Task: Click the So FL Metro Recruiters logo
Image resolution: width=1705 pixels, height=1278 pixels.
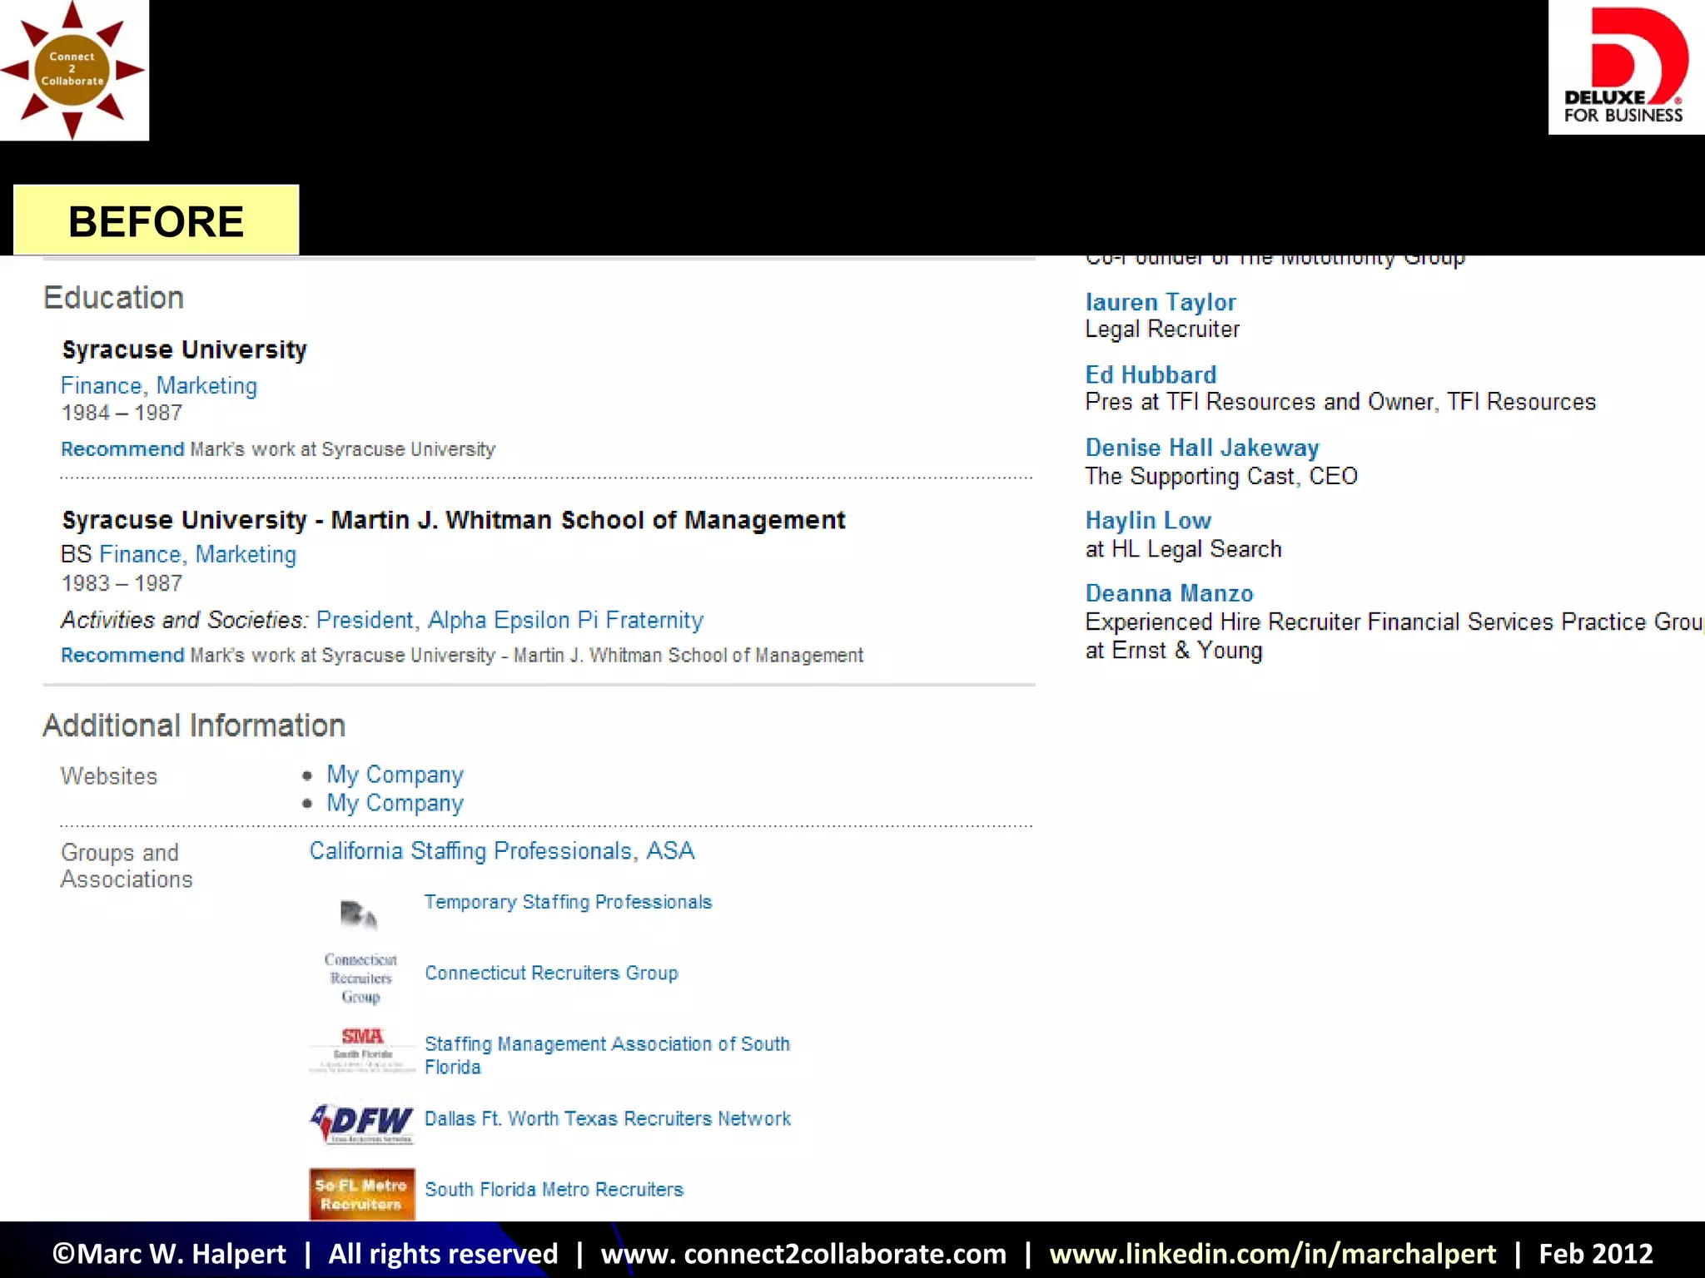Action: [x=361, y=1194]
